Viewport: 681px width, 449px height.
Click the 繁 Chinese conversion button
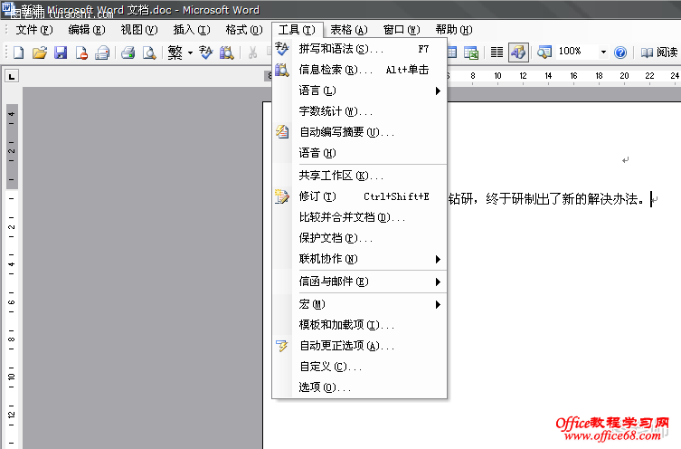(175, 53)
